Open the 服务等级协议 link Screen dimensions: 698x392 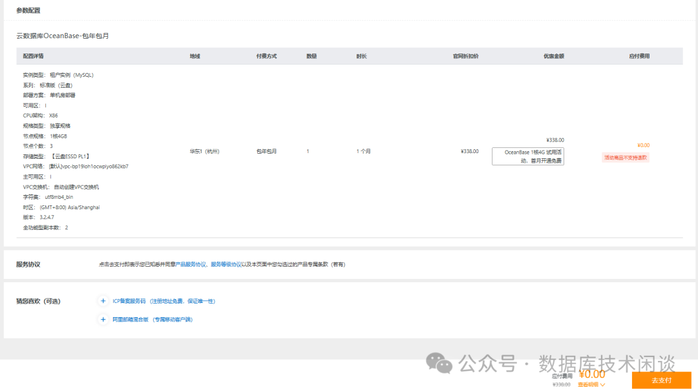[226, 264]
